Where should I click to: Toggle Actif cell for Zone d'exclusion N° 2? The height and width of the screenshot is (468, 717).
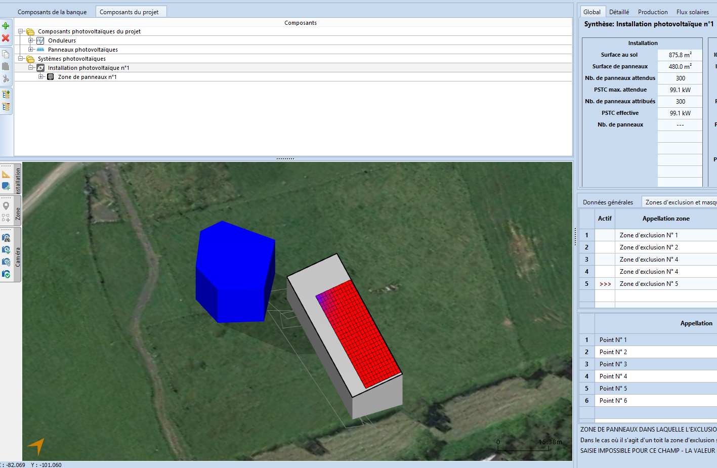pyautogui.click(x=605, y=247)
